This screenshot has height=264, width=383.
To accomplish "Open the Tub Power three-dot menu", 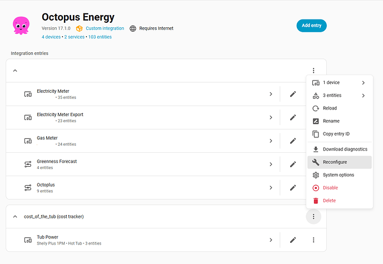I will [314, 240].
